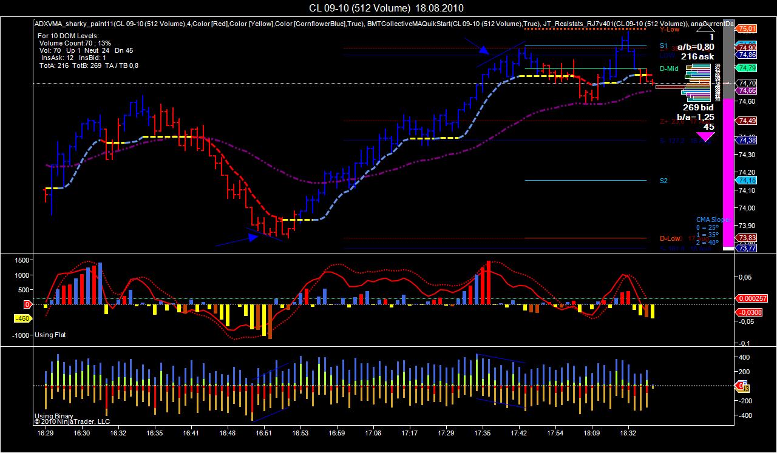Click the magenta vertical volume pressure bar
This screenshot has height=453, width=777.
coord(728,173)
